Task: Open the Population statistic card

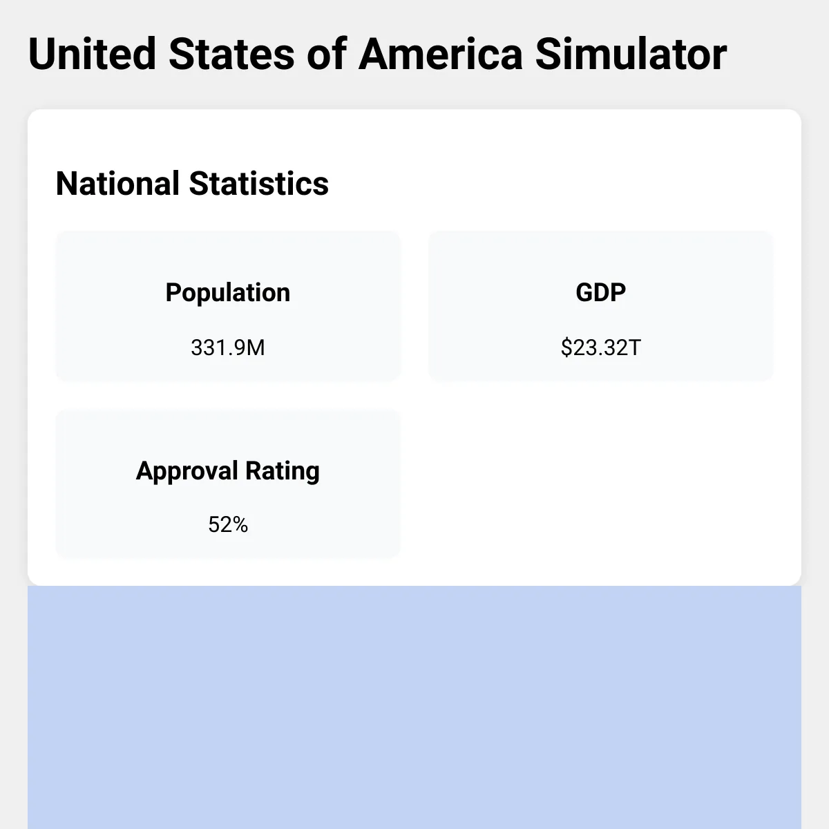Action: coord(228,305)
